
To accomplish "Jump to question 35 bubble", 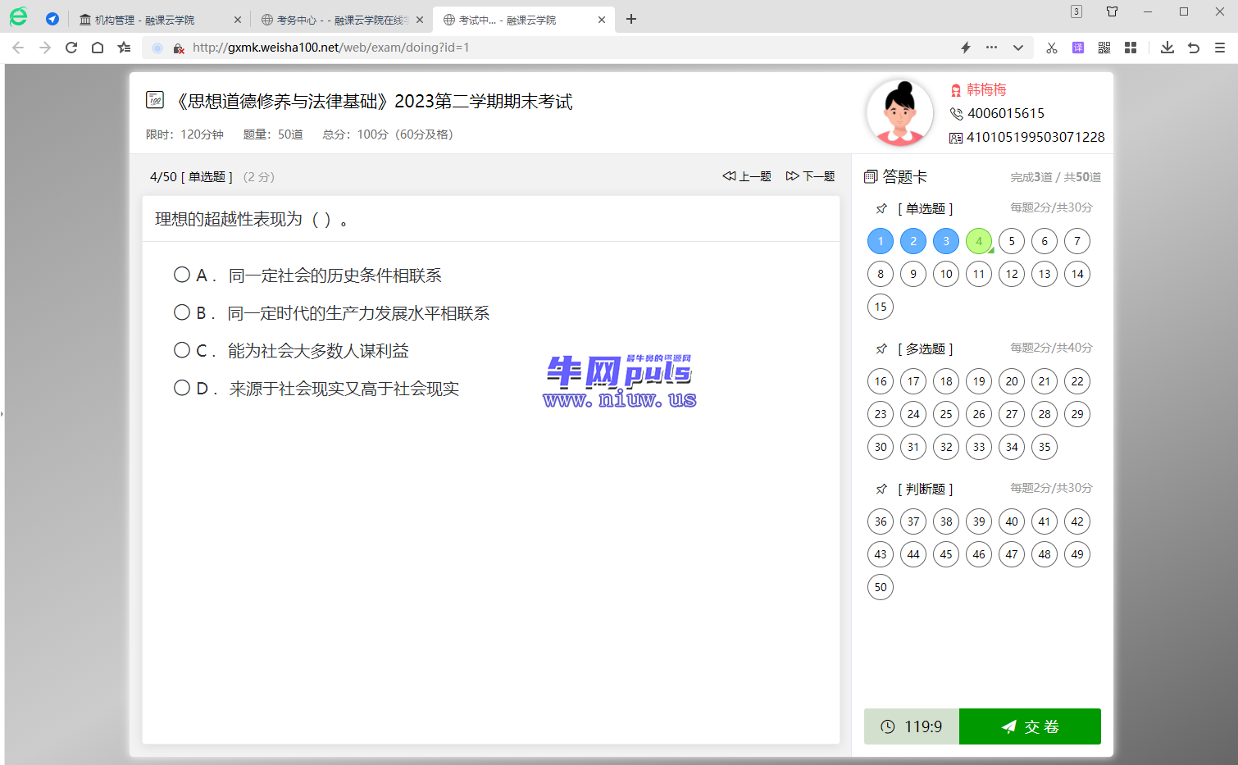I will coord(1045,447).
